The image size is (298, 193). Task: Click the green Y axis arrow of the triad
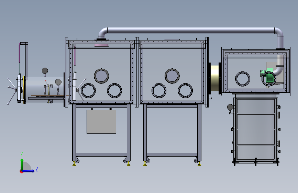(x=22, y=164)
